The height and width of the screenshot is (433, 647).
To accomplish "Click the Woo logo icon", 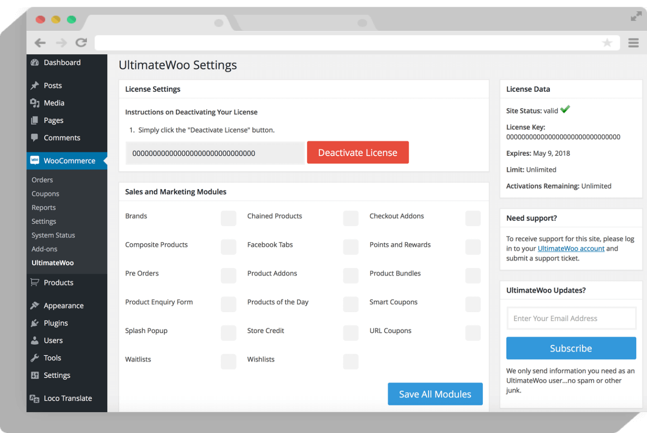I will click(x=35, y=160).
